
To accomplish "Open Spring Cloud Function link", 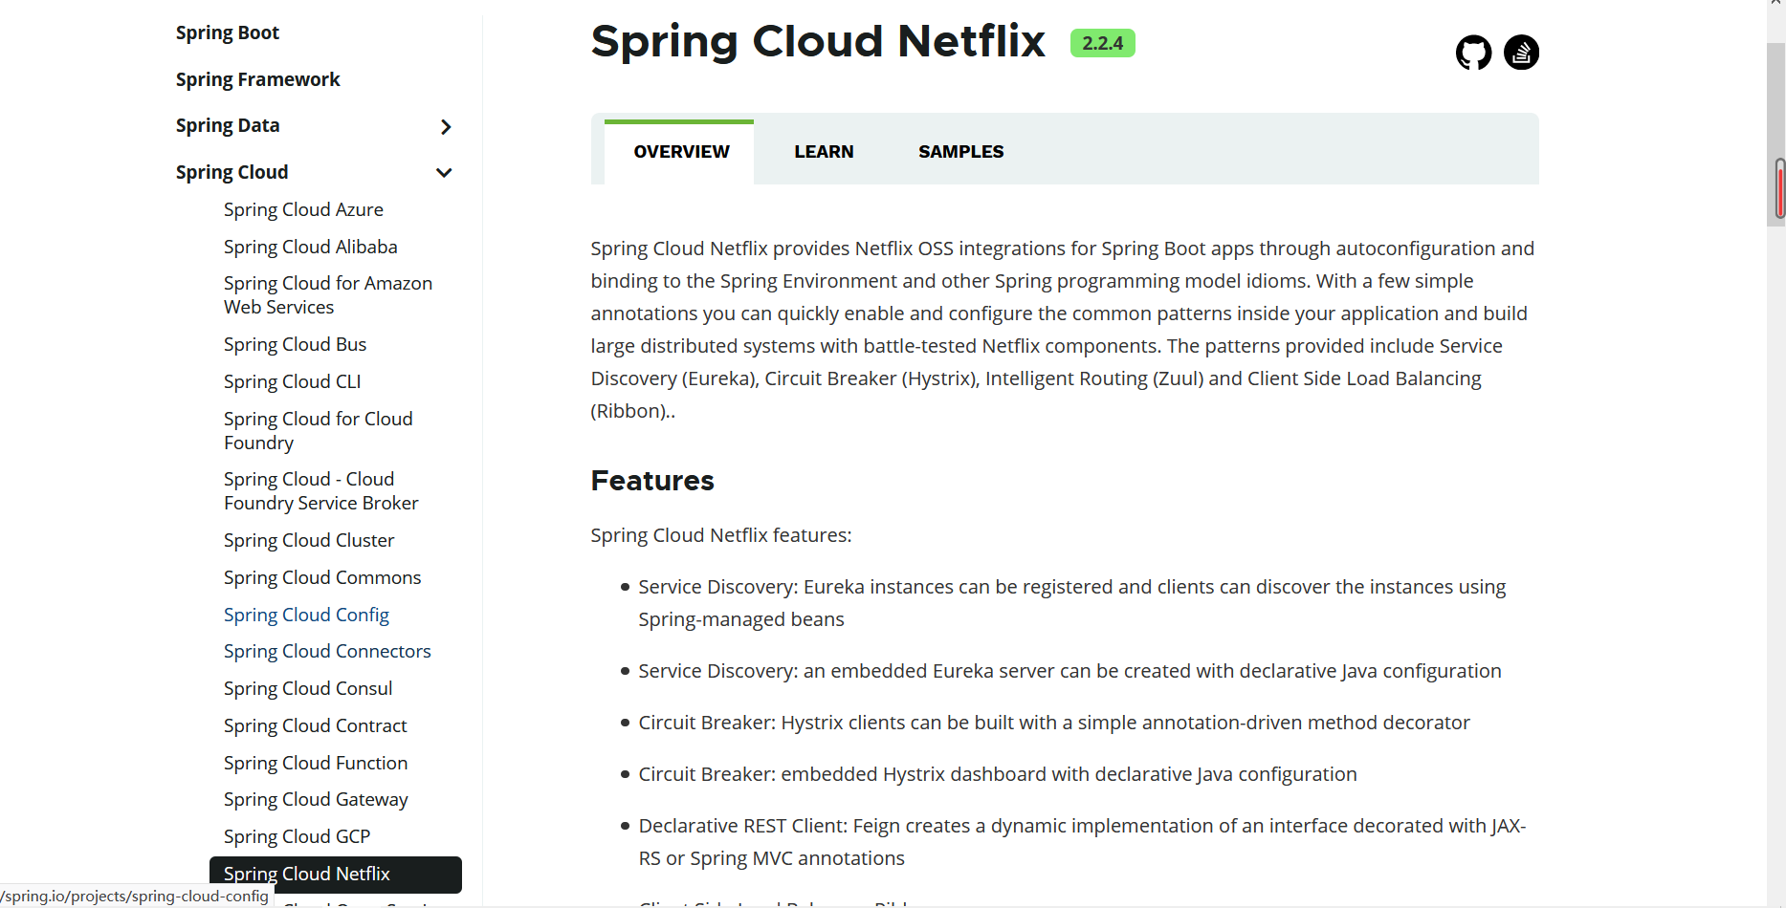I will pos(316,764).
